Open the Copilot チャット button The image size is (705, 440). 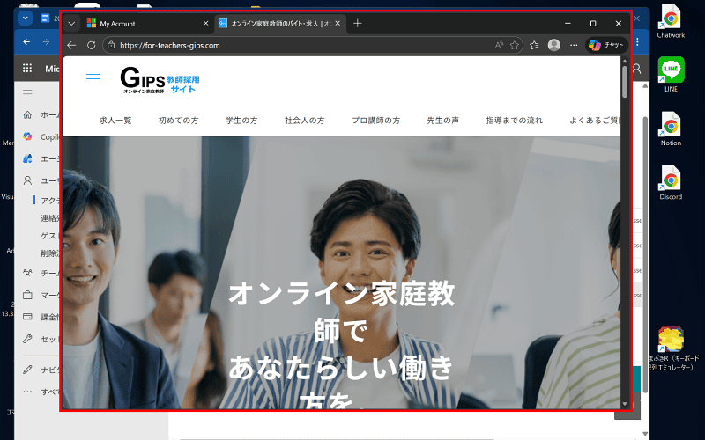(x=606, y=45)
